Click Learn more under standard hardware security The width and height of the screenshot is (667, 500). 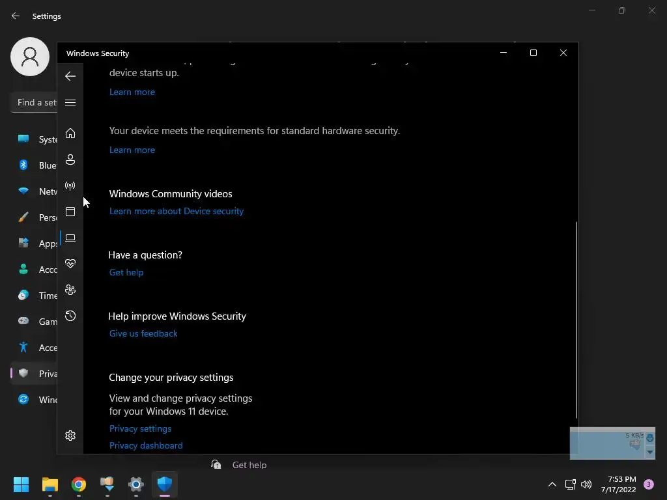(132, 150)
